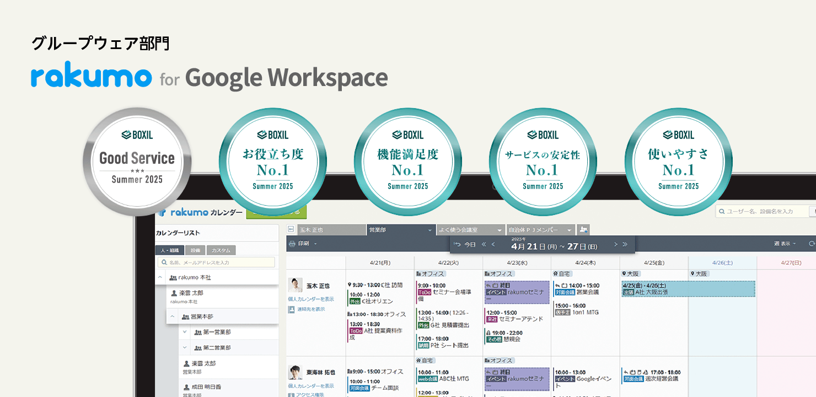Open the 懇親会 event on 4/23
The height and width of the screenshot is (397, 816).
(x=503, y=336)
